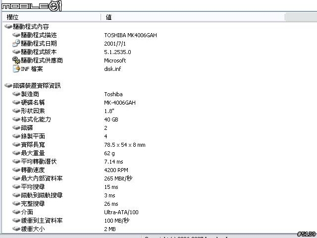Image resolution: width=317 pixels, height=238 pixels.
Task: Select the dimensions value 78.5 x 54 x 8 mm
Action: pyautogui.click(x=125, y=145)
